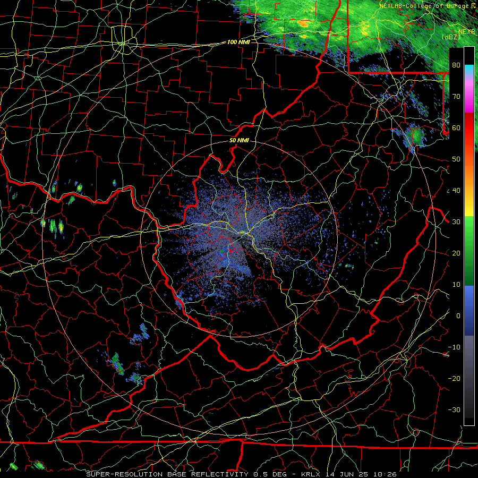Click the 20 value on the color scale

pos(456,253)
